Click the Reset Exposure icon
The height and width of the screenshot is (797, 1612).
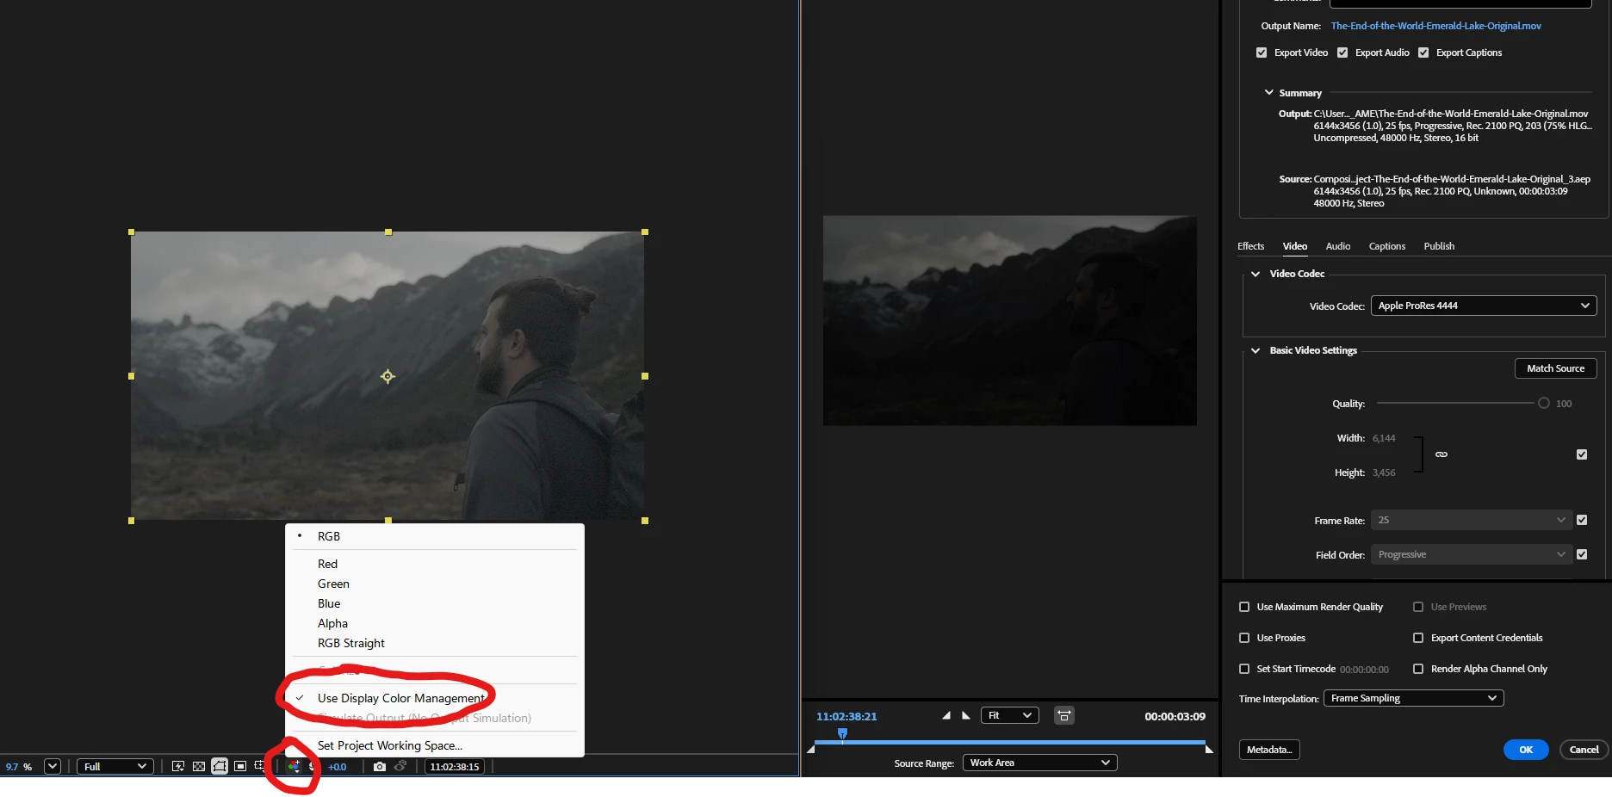312,766
